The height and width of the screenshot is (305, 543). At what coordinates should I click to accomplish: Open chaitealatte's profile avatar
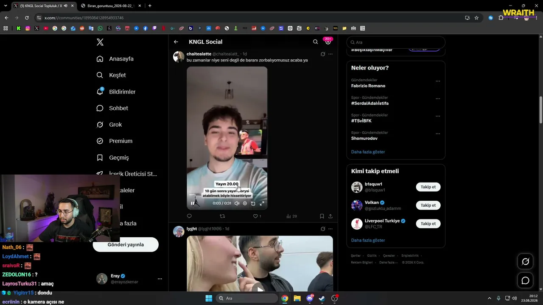[x=179, y=57]
